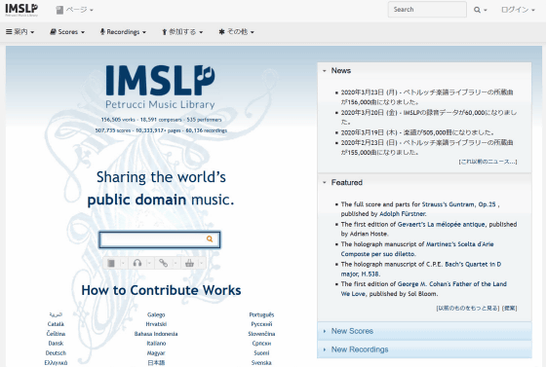The height and width of the screenshot is (367, 546).
Task: Open dropdown arrow next to headphones icon
Action: tap(149, 263)
